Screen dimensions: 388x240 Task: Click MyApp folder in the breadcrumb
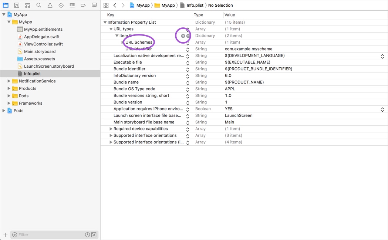coord(165,5)
